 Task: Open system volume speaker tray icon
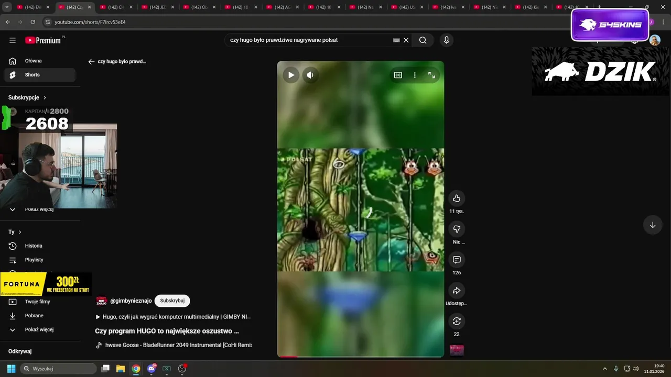[635, 369]
